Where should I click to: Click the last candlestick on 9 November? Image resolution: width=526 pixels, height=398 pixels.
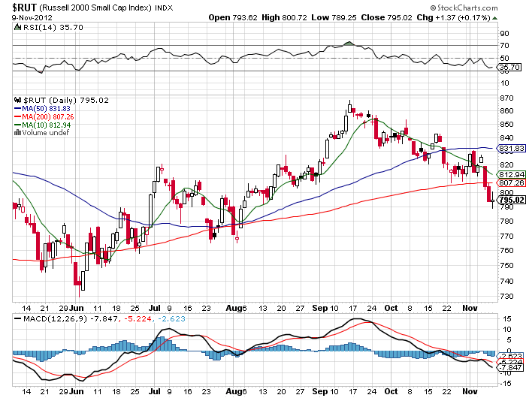coord(492,201)
